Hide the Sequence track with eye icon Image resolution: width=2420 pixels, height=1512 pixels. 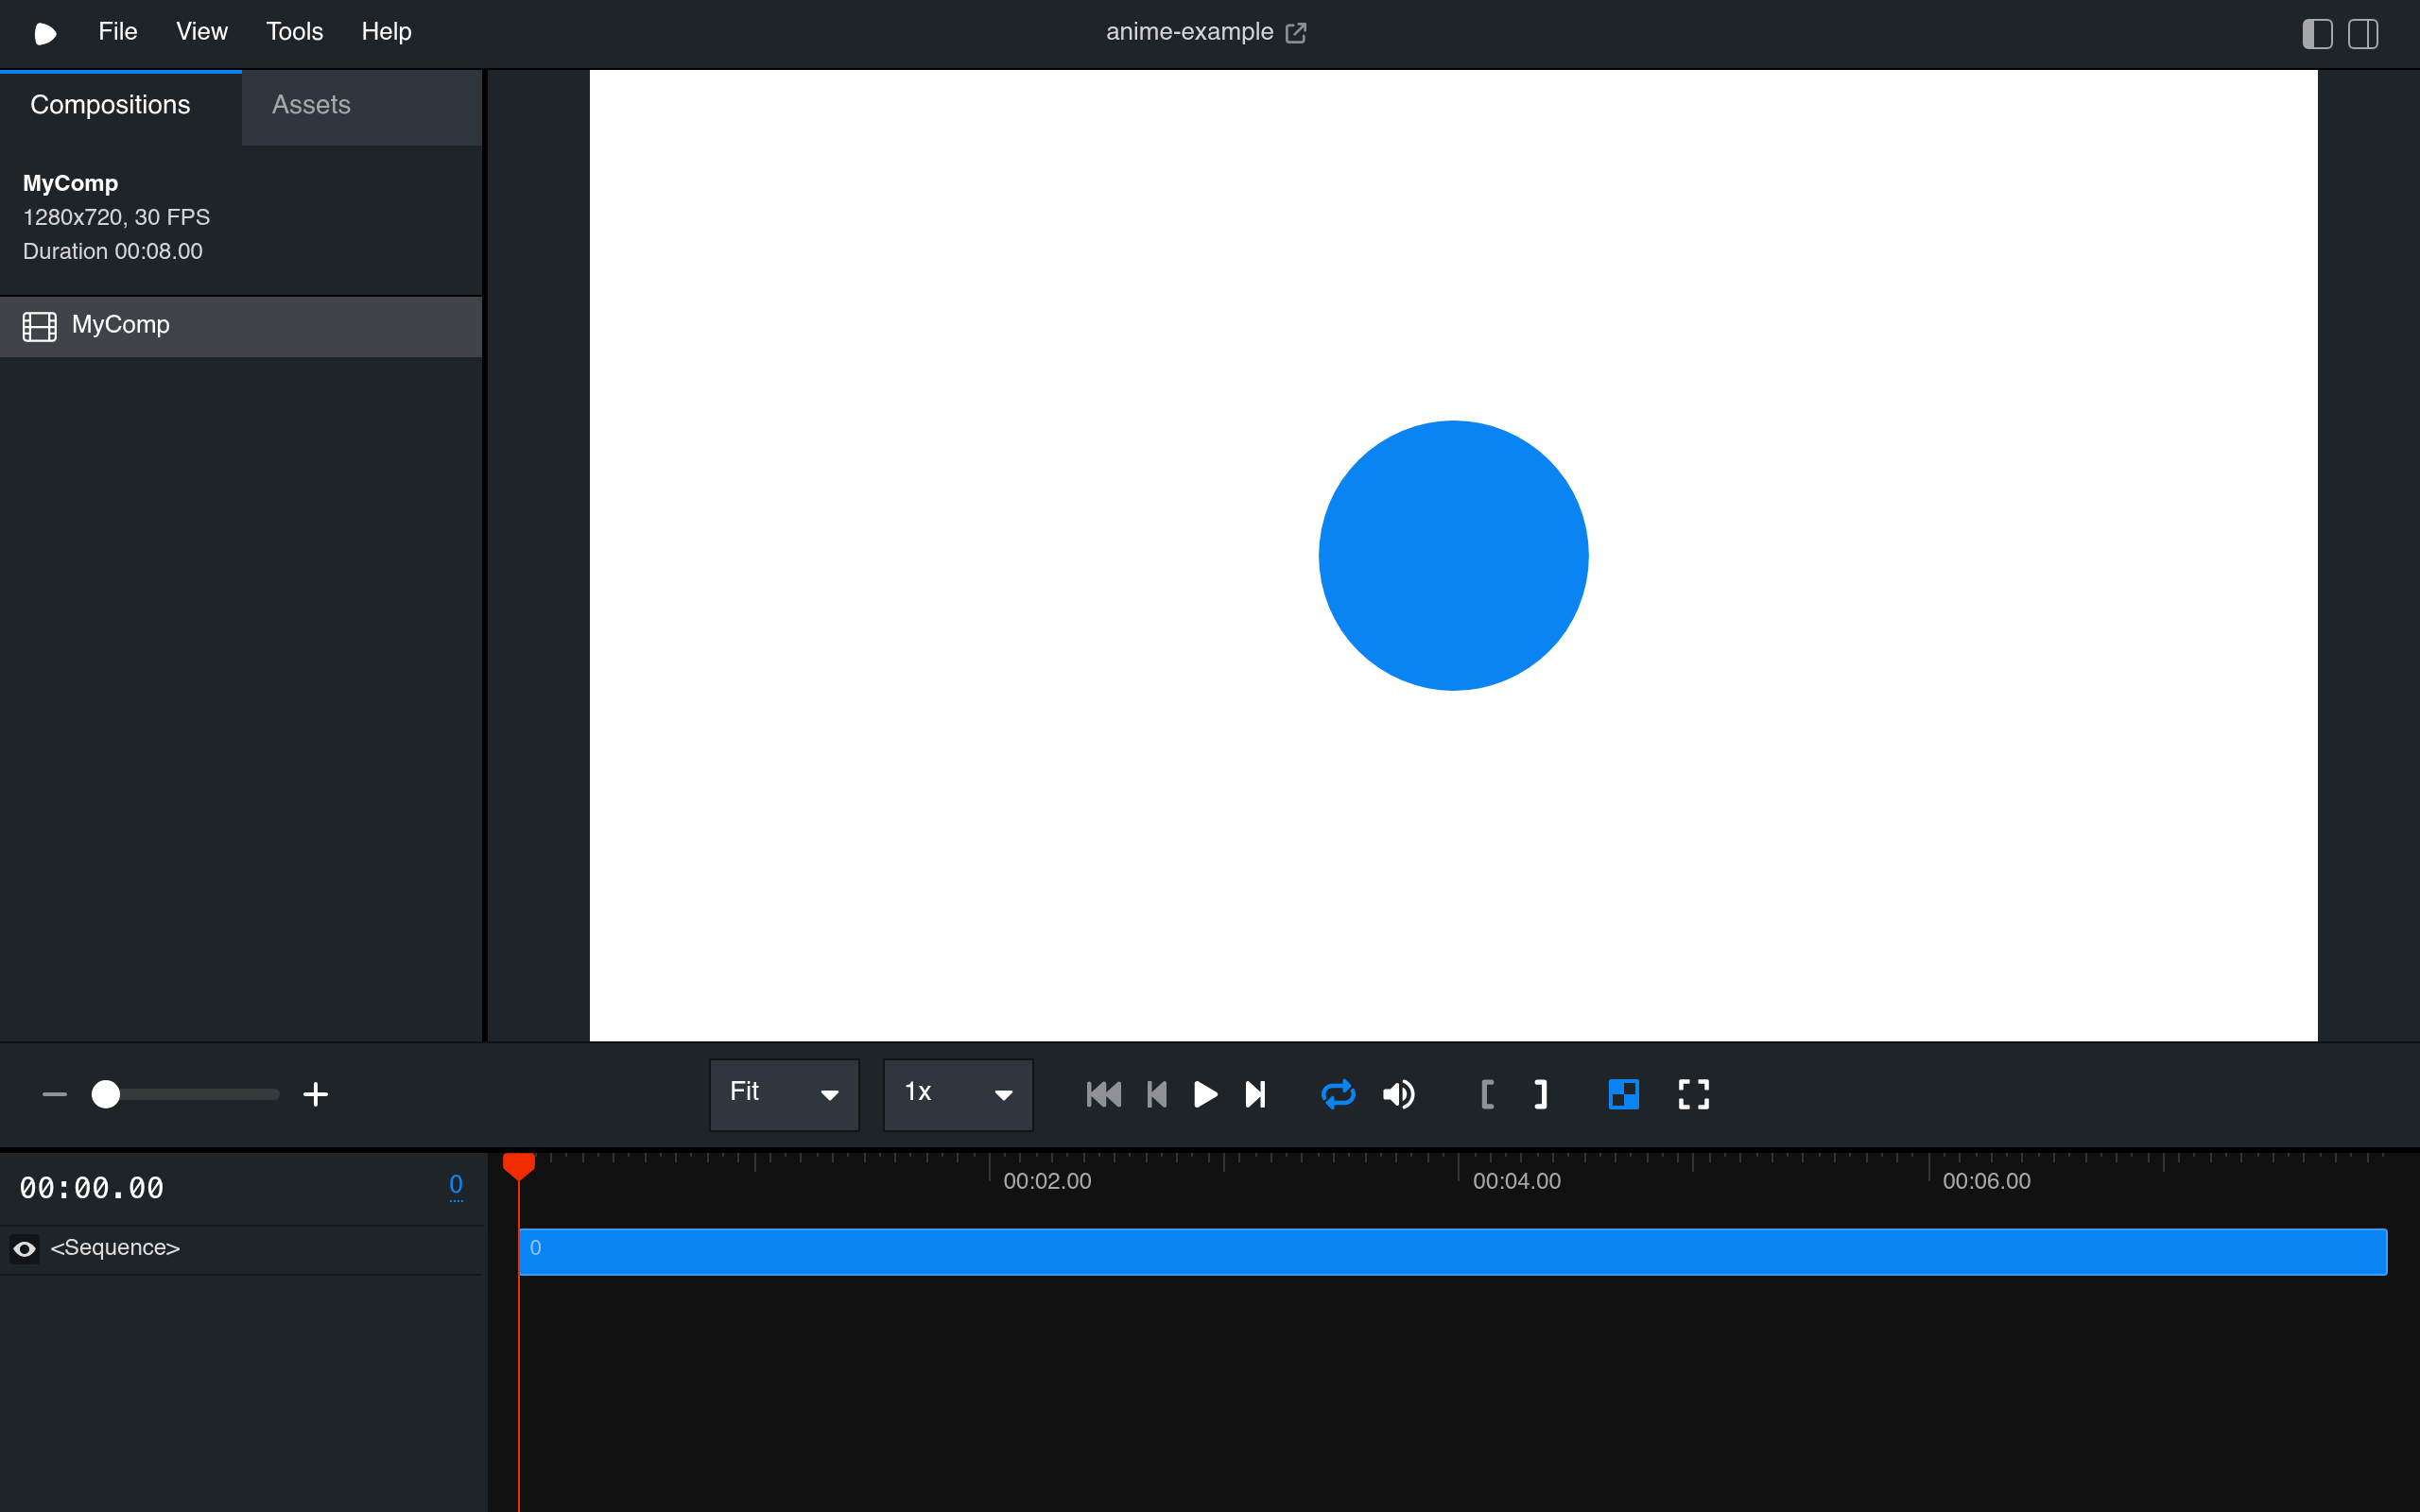tap(25, 1248)
